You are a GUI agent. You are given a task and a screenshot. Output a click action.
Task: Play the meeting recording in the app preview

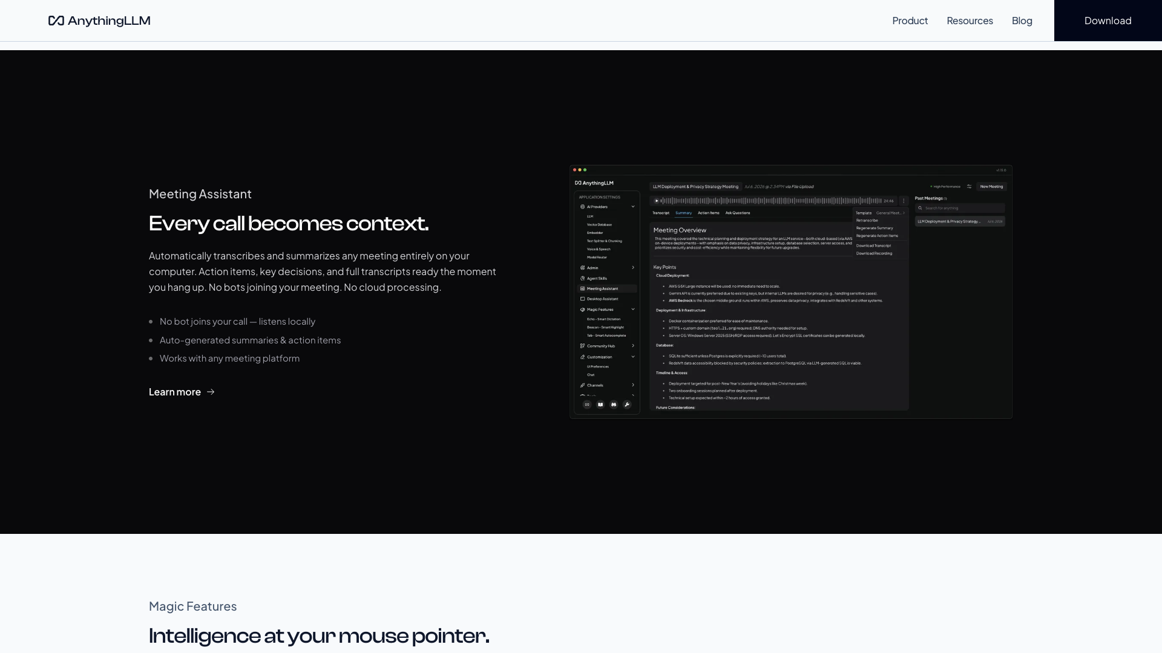[657, 201]
